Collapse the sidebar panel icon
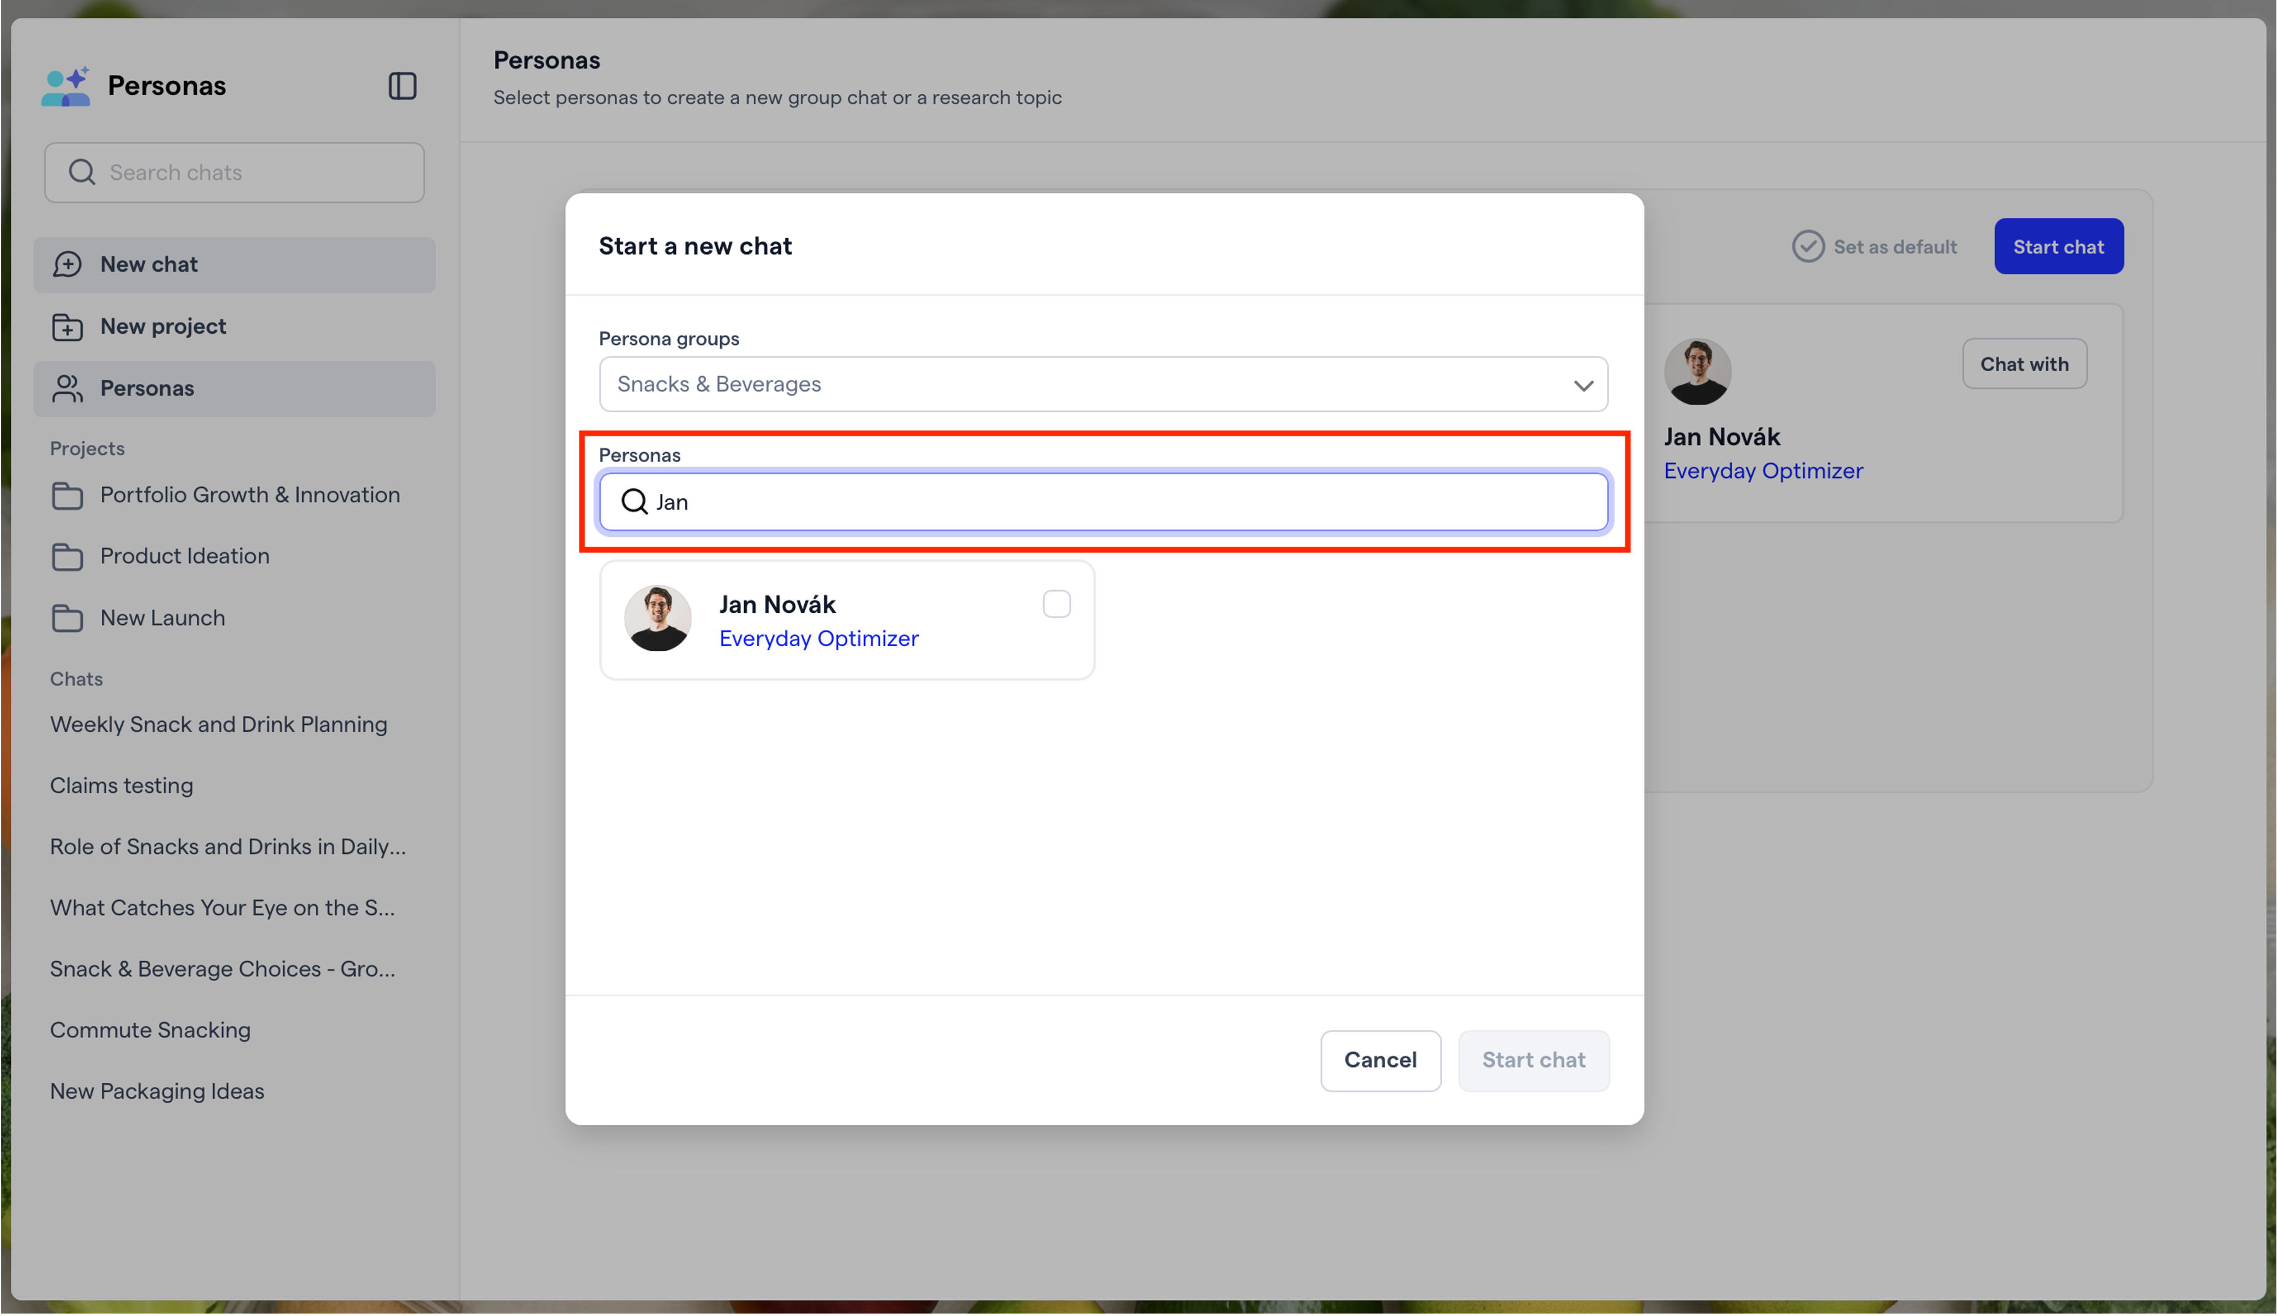2277x1316 pixels. click(402, 86)
